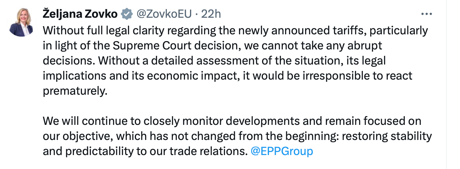Screen dimensions: 460x169
Task: Click the blue verified badge icon
Action: (x=127, y=14)
